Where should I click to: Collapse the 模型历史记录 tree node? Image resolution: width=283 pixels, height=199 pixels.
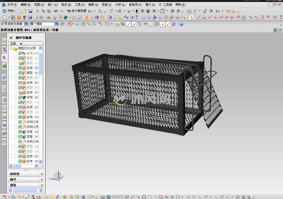pyautogui.click(x=11, y=48)
